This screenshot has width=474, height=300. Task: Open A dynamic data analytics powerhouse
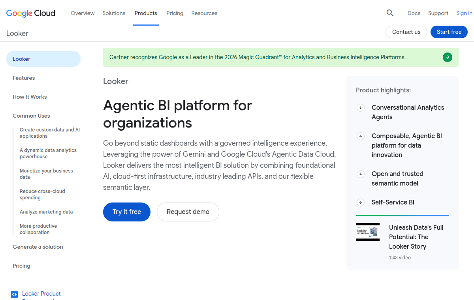[48, 154]
